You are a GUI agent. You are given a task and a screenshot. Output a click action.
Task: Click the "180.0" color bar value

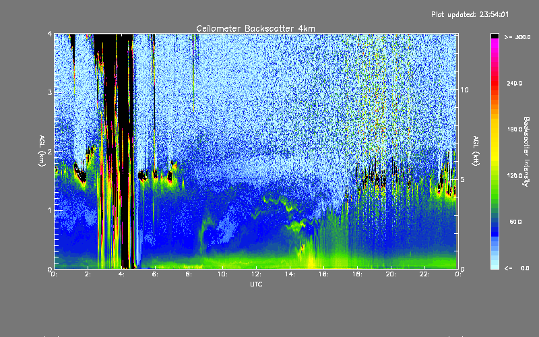pos(515,129)
